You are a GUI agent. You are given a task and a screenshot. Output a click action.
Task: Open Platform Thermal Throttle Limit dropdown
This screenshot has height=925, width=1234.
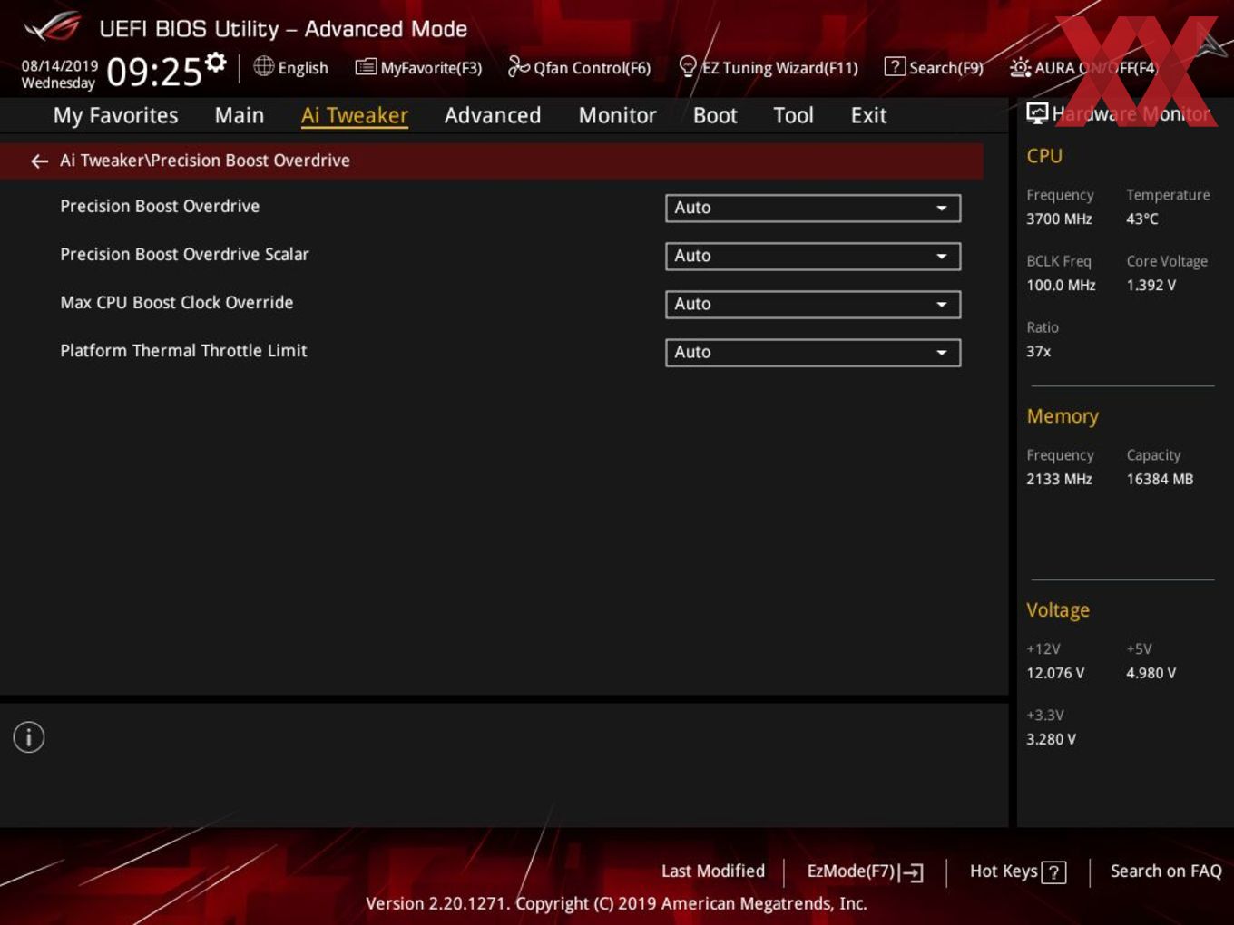[813, 352]
